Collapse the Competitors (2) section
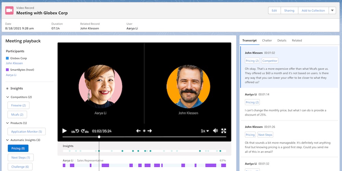This screenshot has height=171, width=342. click(8, 97)
